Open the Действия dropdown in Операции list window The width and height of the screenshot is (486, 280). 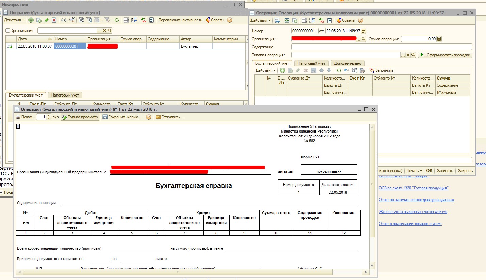(x=14, y=20)
